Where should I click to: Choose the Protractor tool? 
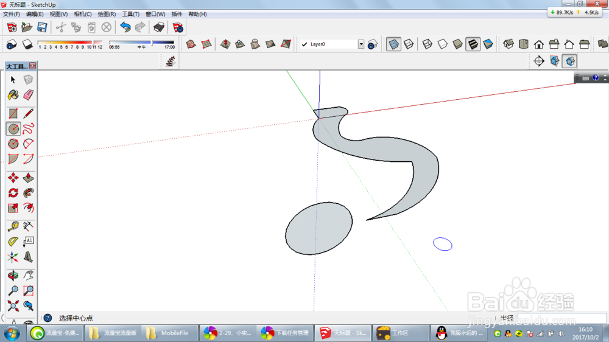13,242
